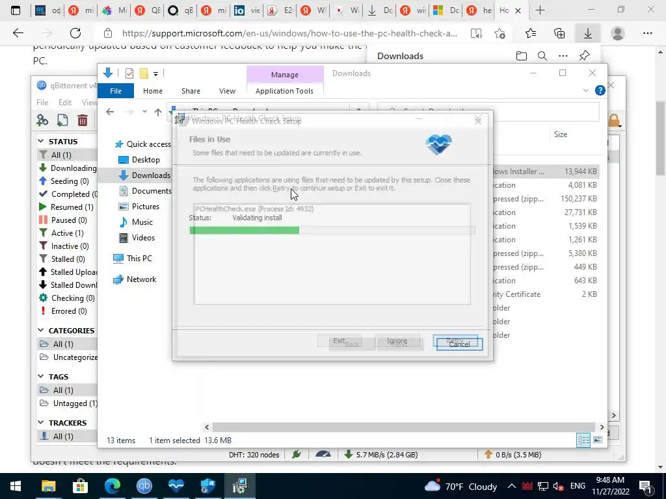Show hidden system tray icons
This screenshot has height=499, width=666.
(511, 486)
